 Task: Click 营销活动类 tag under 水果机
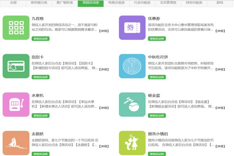pyautogui.click(x=41, y=115)
